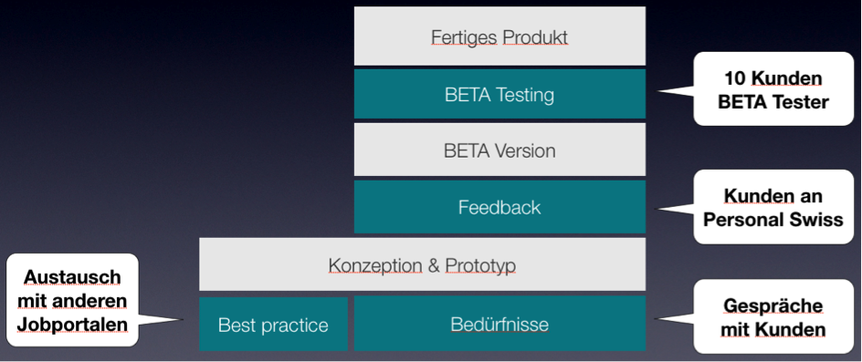Click the word Jobportalen in left callout
This screenshot has width=862, height=362.
(x=72, y=324)
